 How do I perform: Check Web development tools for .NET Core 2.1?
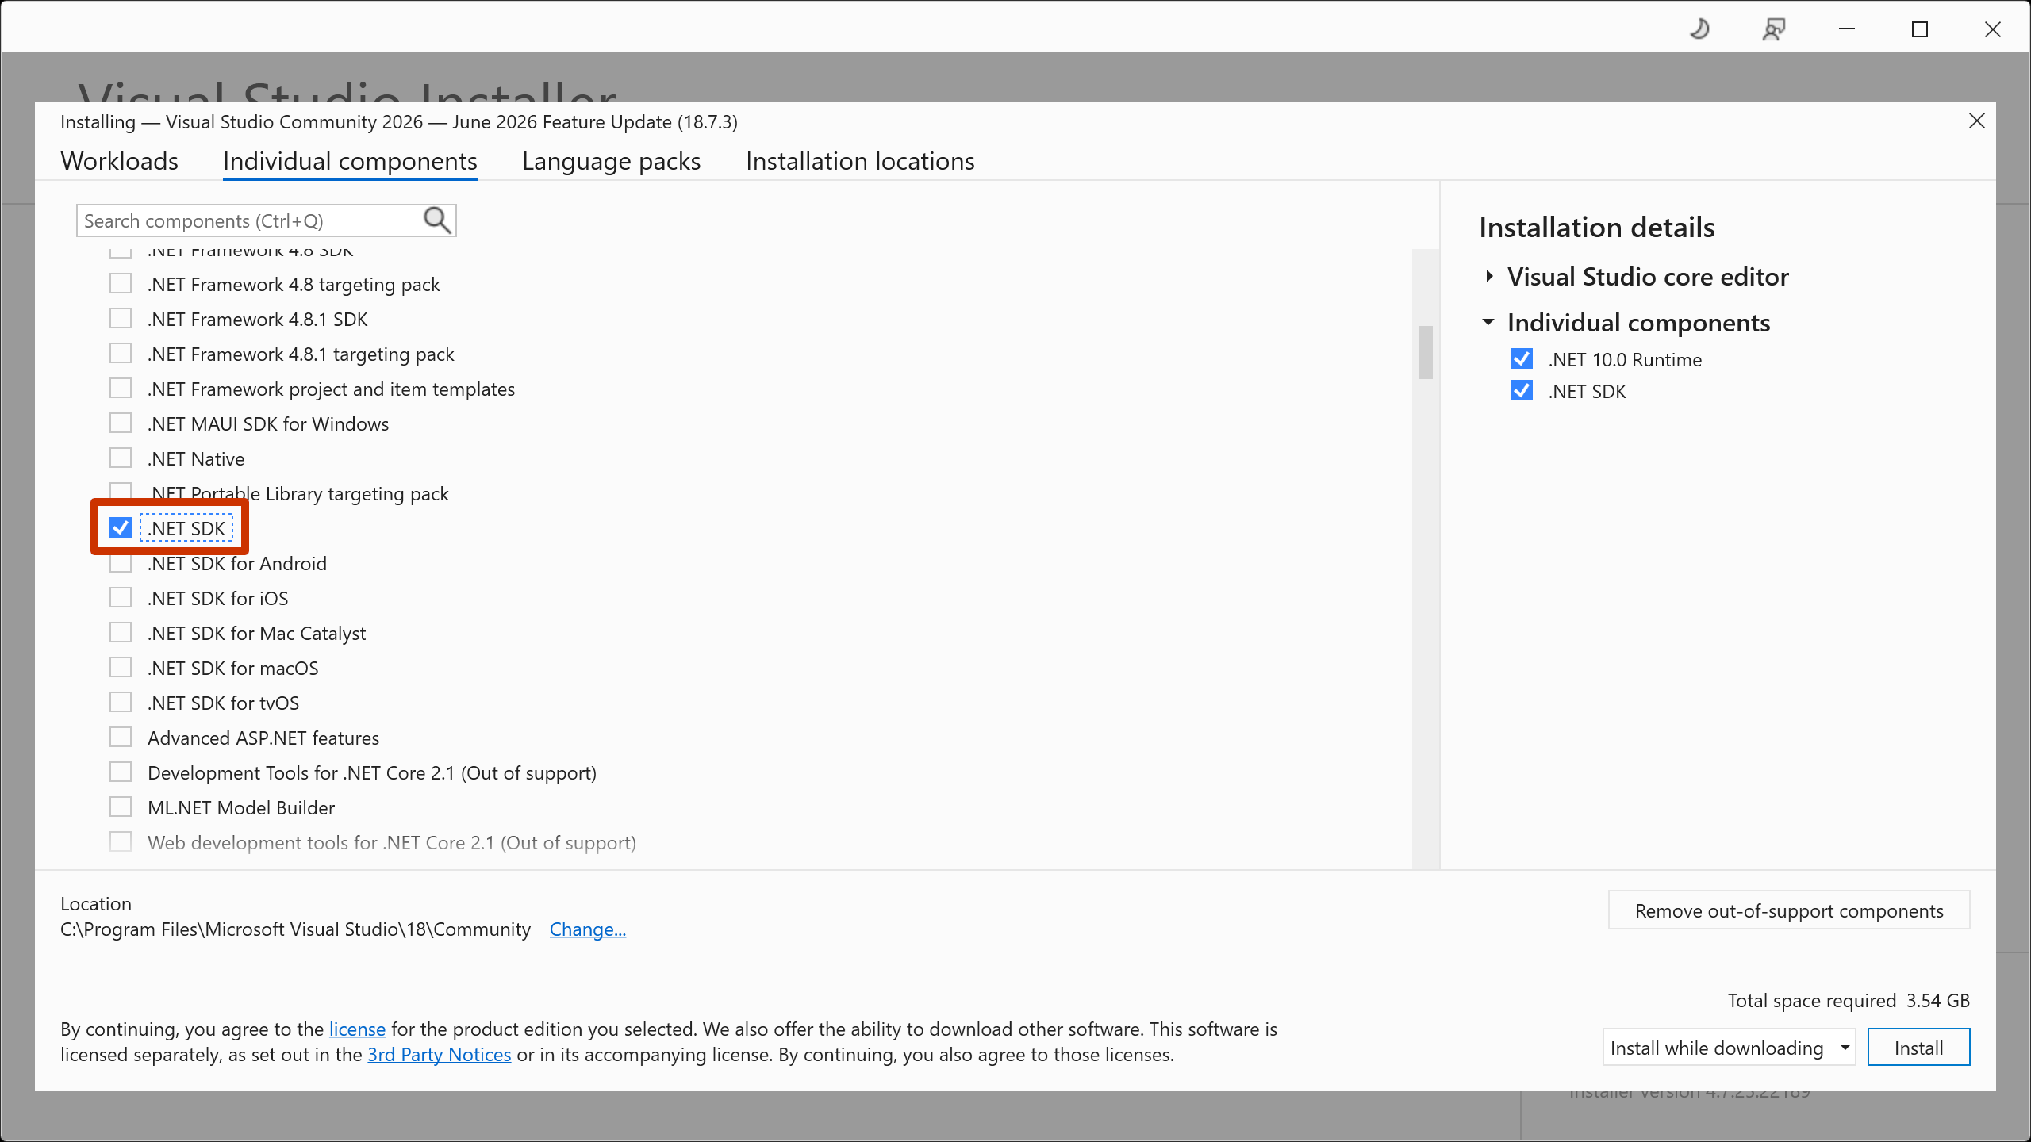coord(121,842)
